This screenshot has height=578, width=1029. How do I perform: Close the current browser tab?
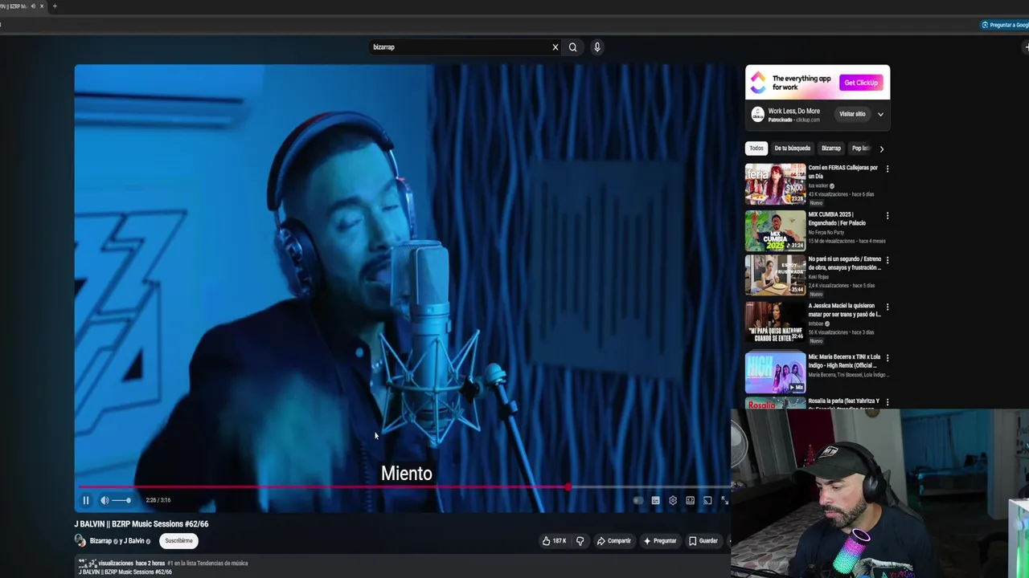[42, 6]
